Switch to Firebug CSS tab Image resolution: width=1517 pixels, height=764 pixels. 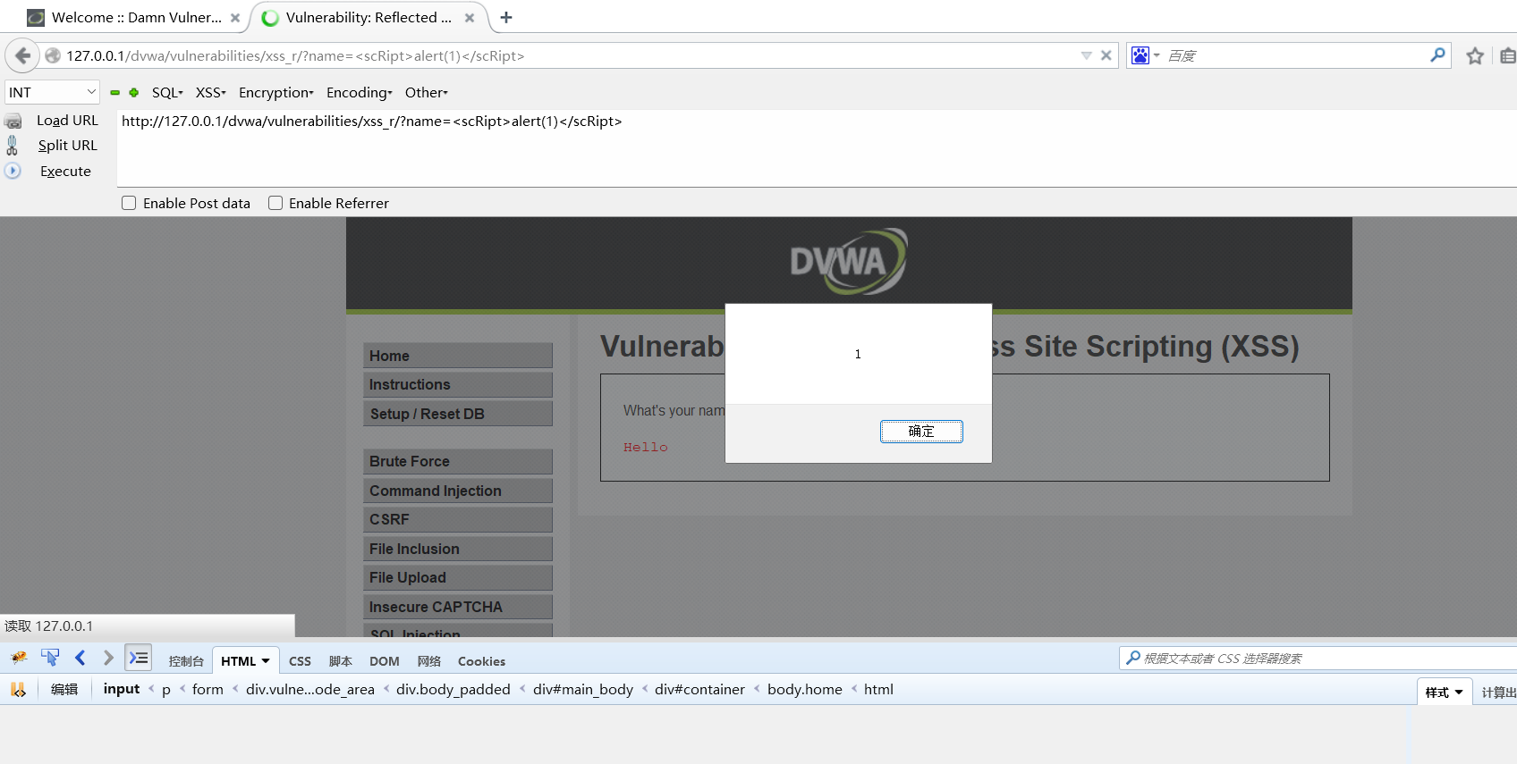click(x=300, y=661)
